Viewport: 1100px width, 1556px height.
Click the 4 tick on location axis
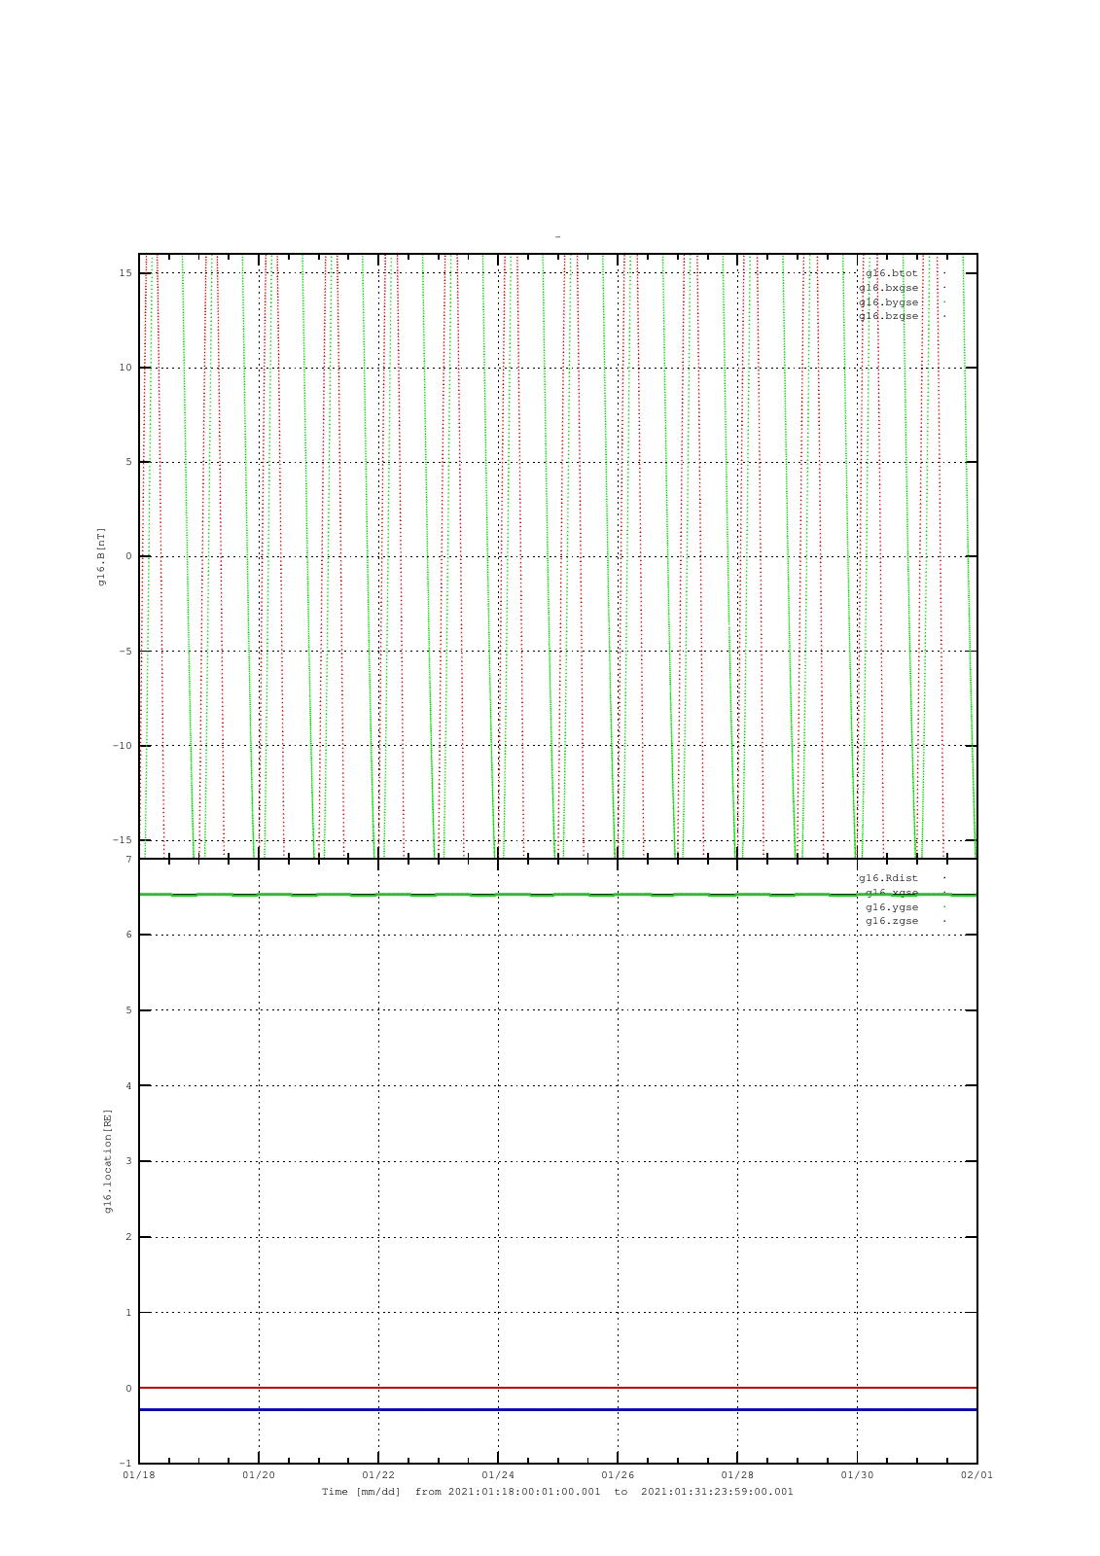[128, 1086]
